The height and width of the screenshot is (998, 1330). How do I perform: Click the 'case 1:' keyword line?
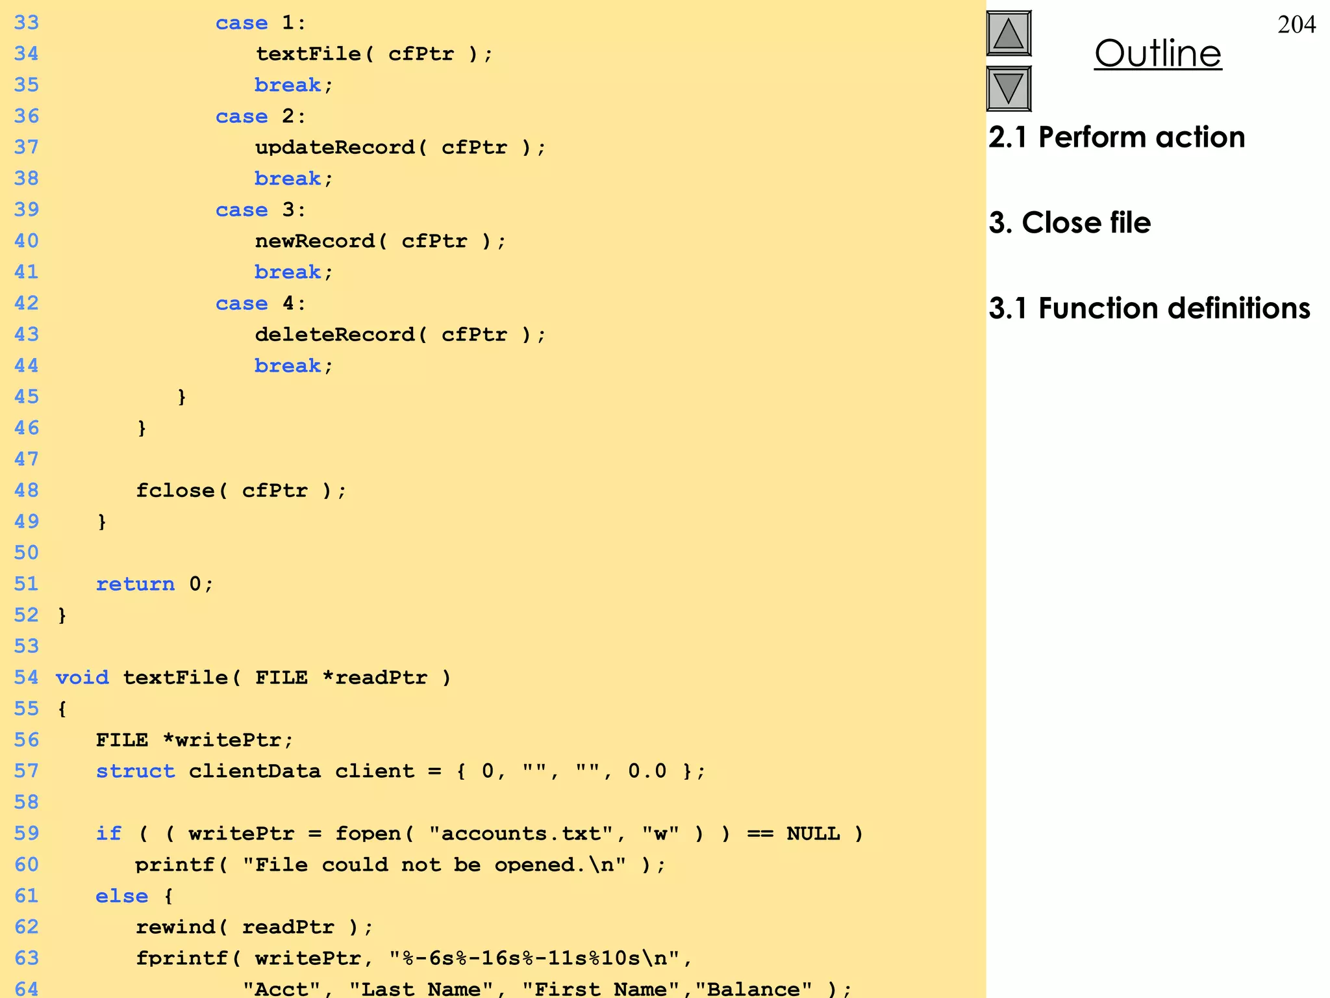click(260, 23)
